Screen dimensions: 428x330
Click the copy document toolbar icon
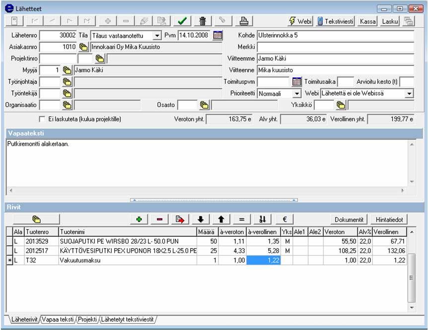[x=161, y=21]
